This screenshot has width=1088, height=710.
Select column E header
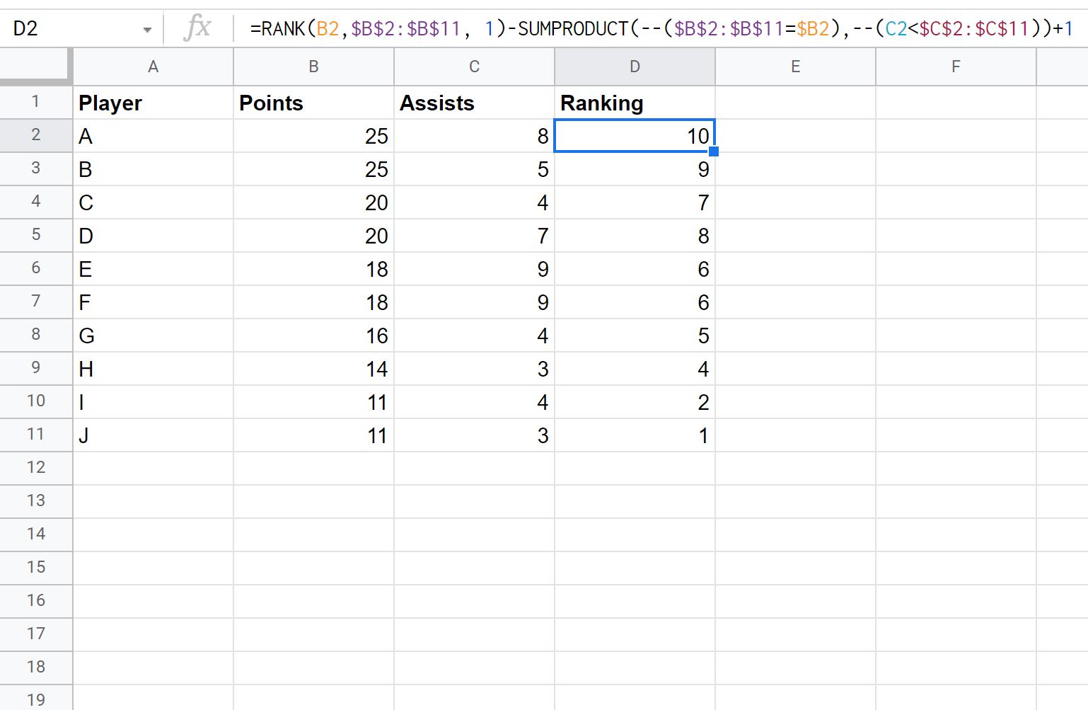[795, 67]
